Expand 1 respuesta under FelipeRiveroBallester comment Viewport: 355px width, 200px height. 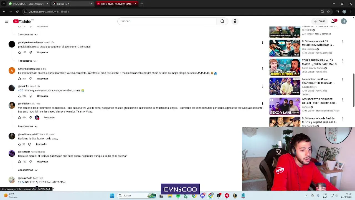[x=27, y=61]
